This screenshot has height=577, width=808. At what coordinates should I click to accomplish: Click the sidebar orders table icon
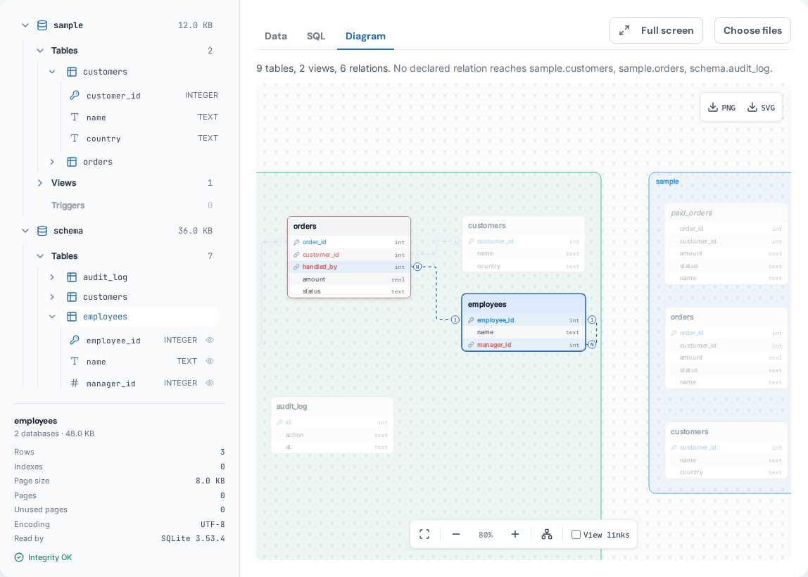[x=72, y=162]
